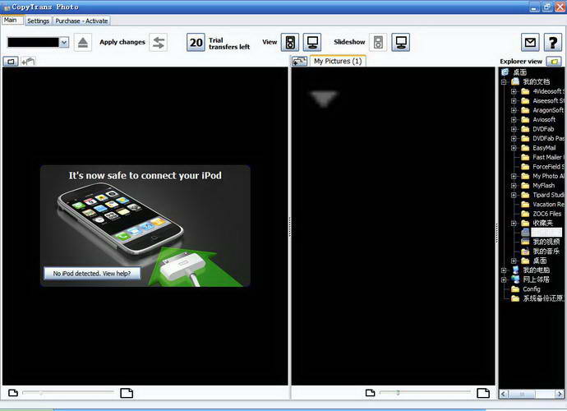Click the CopyTrans Photo title bar icon
Screen dimensions: 567x411
(7, 7)
